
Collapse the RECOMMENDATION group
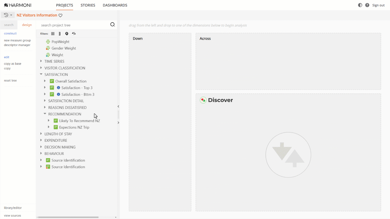tap(45, 114)
